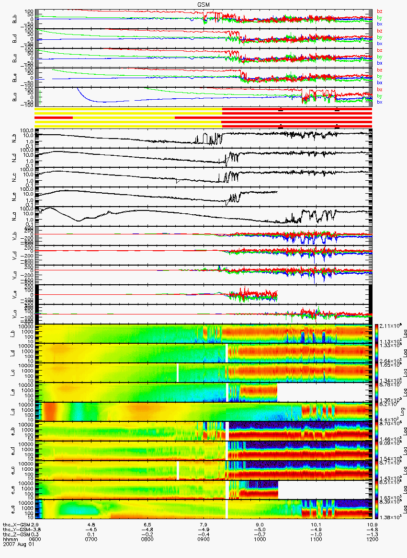Click the color bar beside e_a spectrogram
This screenshot has height=558, width=407.
tap(377, 510)
